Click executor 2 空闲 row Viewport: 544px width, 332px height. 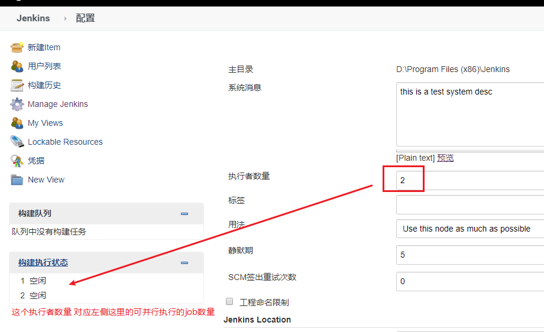point(106,295)
